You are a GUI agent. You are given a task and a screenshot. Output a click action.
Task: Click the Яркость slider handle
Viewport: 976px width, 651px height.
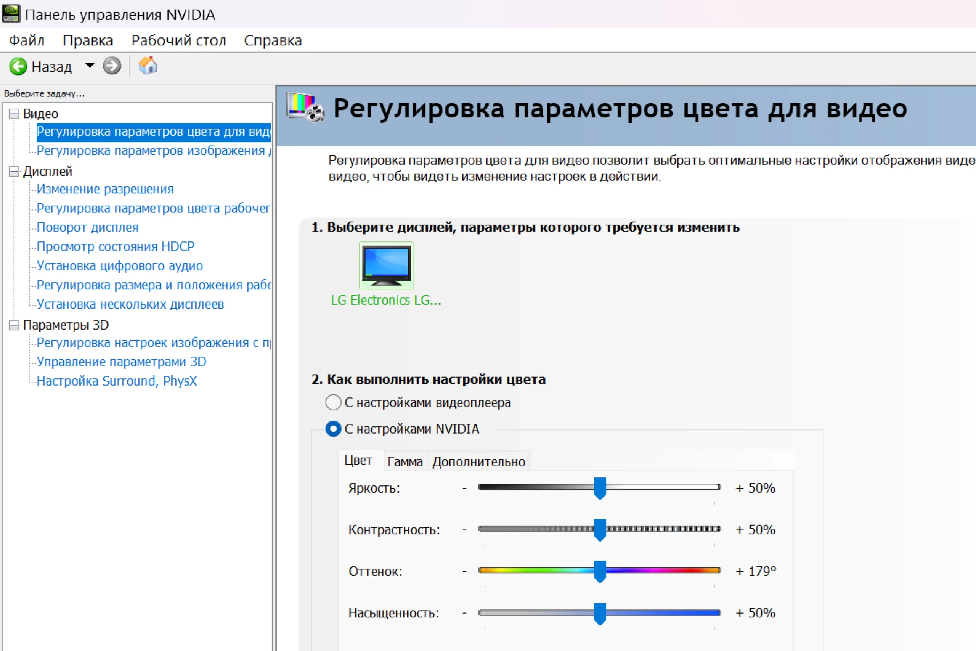tap(600, 488)
